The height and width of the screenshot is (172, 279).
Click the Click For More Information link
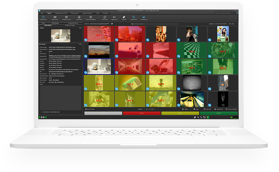coord(57,76)
